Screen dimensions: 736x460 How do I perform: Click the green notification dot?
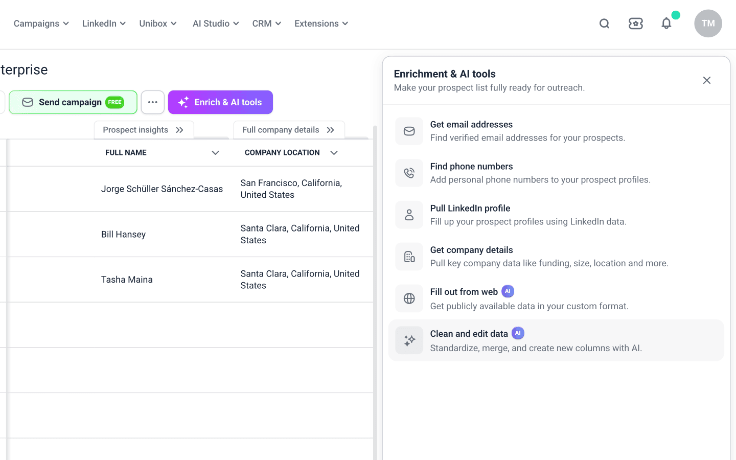676,15
